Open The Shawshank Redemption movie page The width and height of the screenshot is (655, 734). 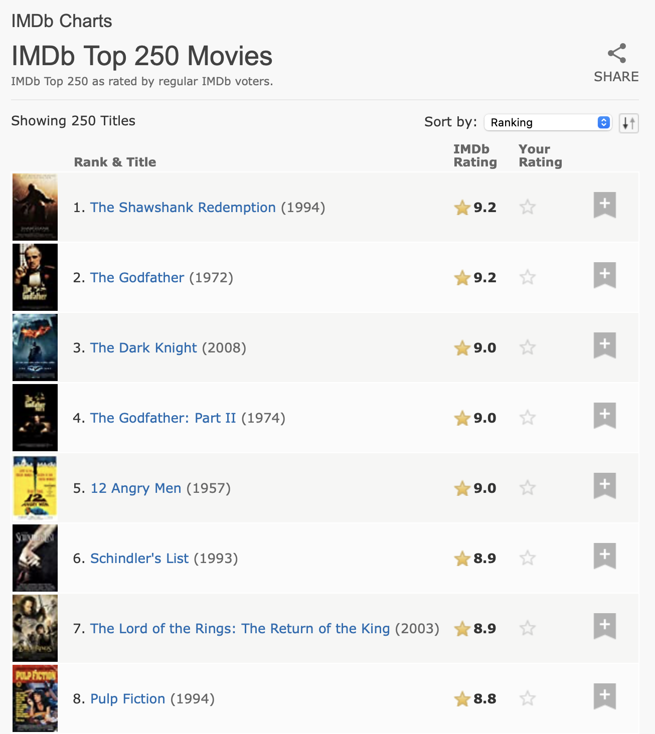pyautogui.click(x=183, y=207)
